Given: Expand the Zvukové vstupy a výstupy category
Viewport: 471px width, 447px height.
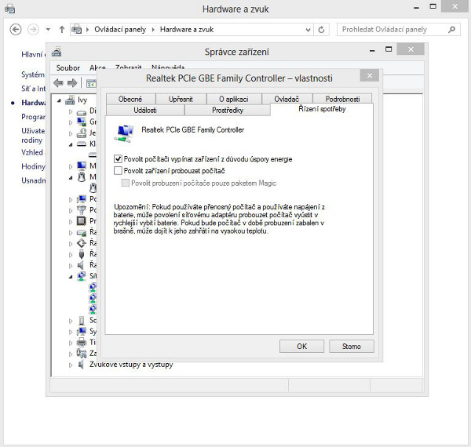Looking at the screenshot, I should pyautogui.click(x=71, y=365).
